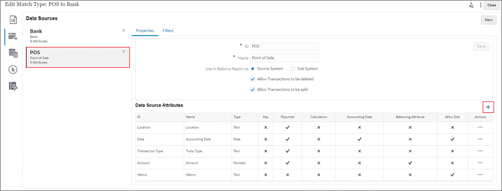The width and height of the screenshot is (502, 191).
Task: Select the Source System radio button
Action: tap(253, 69)
